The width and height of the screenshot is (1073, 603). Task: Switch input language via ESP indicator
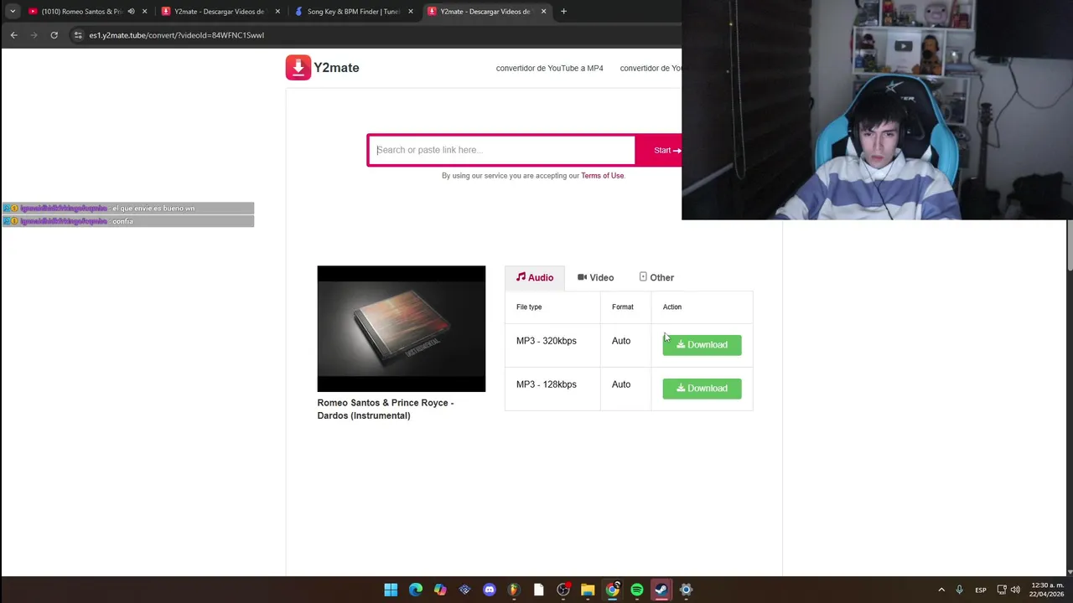coord(980,590)
